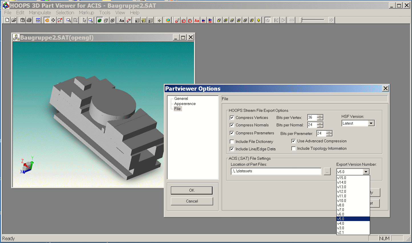
Task: Click the browse "..." button for part files
Action: pos(327,171)
